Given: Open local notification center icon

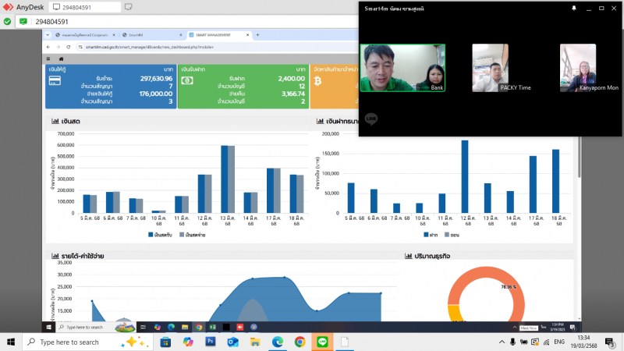Looking at the screenshot, I should tap(609, 342).
